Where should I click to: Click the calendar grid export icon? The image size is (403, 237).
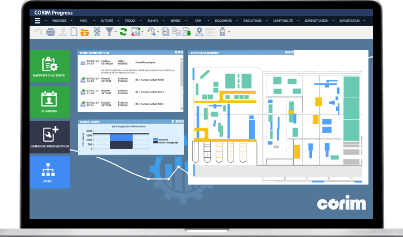click(x=135, y=32)
